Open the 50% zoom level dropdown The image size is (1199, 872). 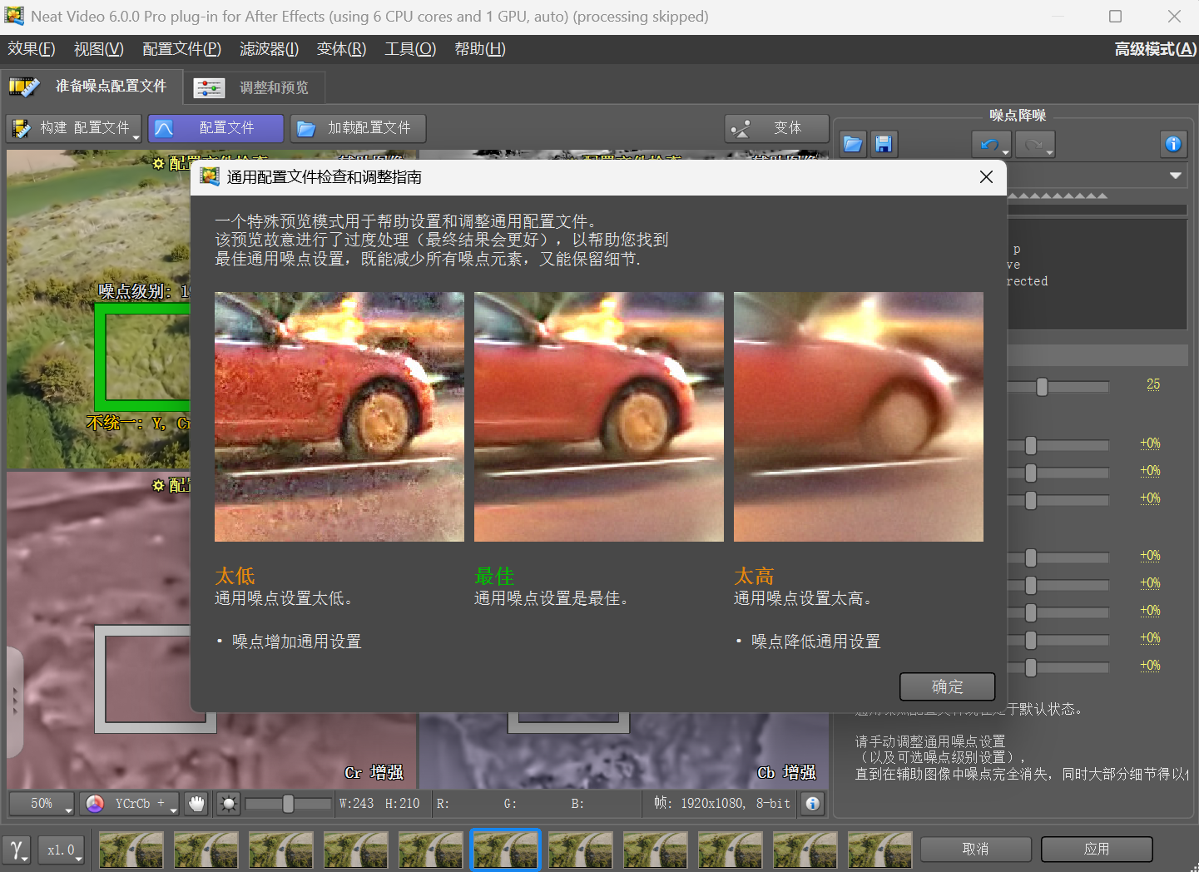pos(42,804)
